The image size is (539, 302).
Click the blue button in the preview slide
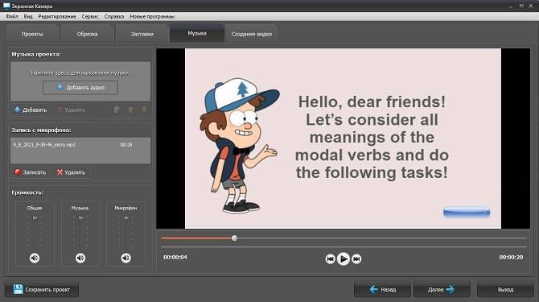click(x=467, y=213)
